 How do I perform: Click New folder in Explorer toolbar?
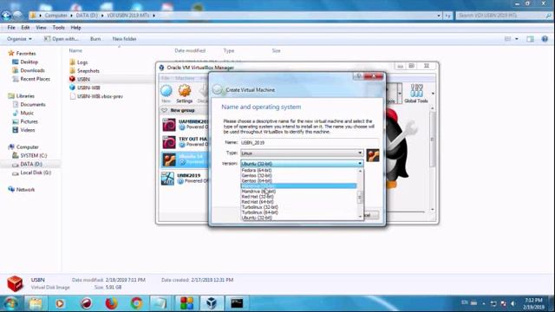pos(125,39)
